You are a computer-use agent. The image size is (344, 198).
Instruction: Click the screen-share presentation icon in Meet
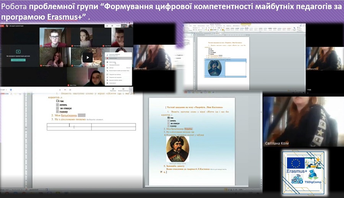click(x=18, y=52)
